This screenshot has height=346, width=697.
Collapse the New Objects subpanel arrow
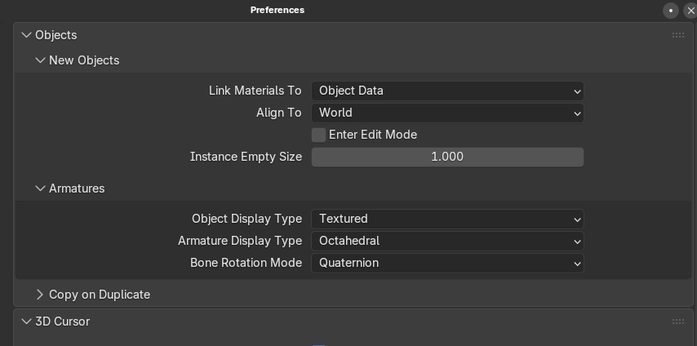click(x=40, y=60)
